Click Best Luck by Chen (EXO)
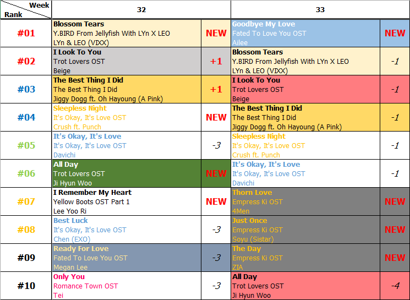410x300 pixels. [x=127, y=230]
